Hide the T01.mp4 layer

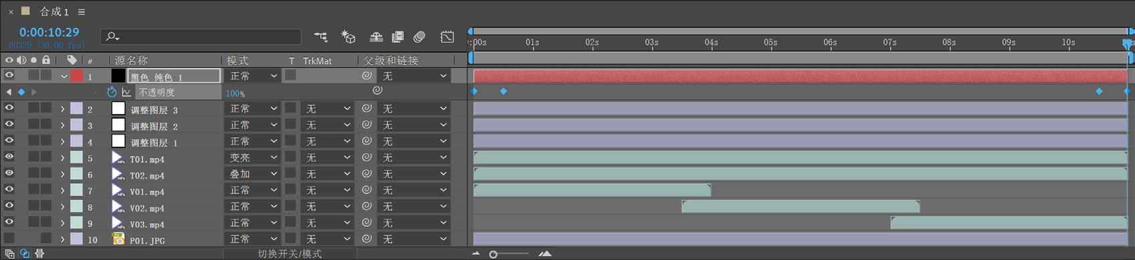[x=9, y=157]
